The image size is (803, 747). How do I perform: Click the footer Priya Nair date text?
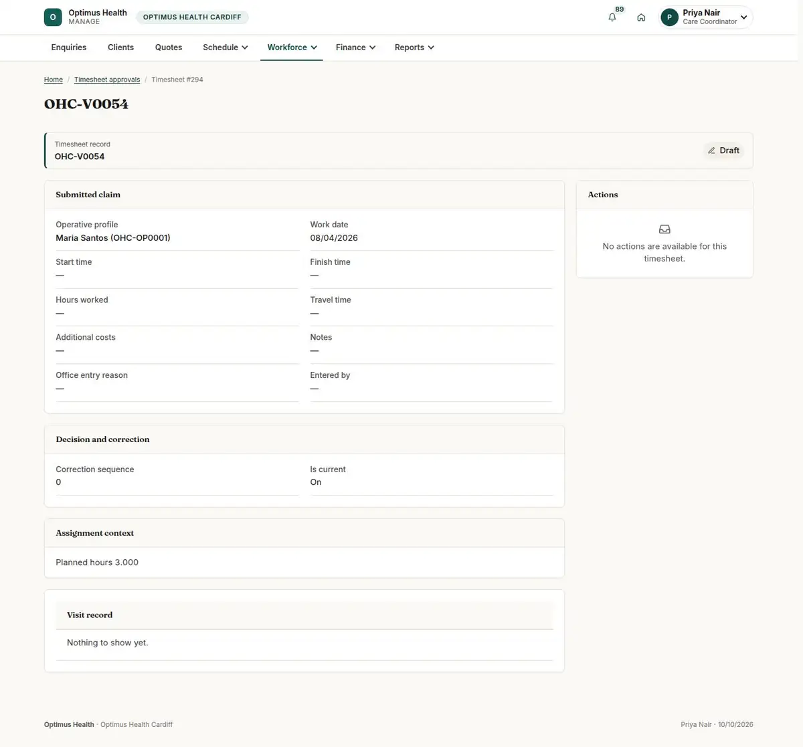[x=717, y=725]
